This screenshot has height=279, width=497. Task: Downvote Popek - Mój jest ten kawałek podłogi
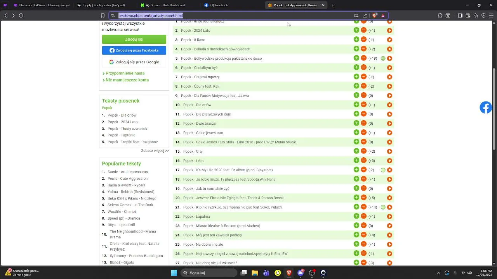pyautogui.click(x=364, y=235)
